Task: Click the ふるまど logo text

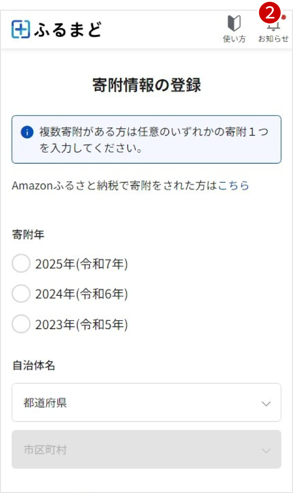Action: (x=68, y=30)
